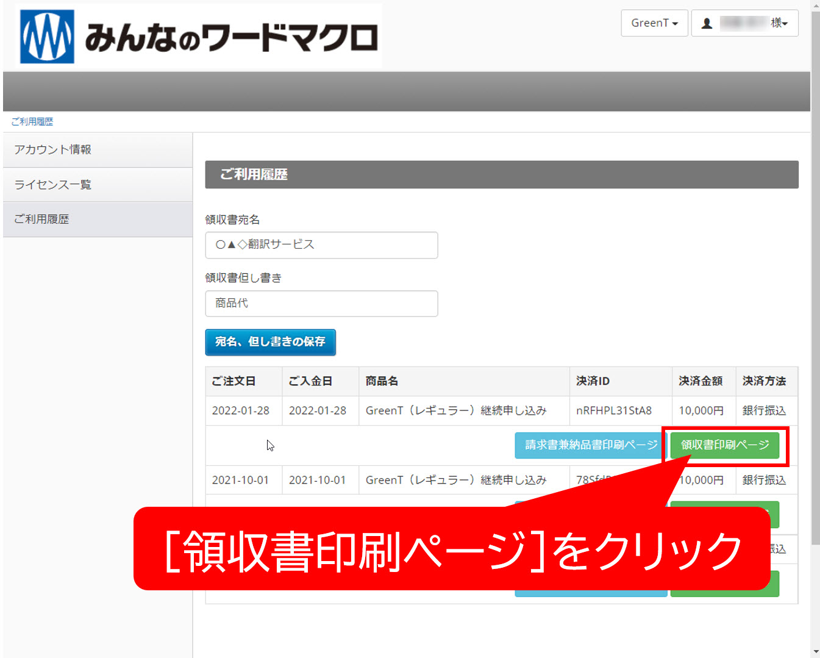Click the scrollbar up arrow
The width and height of the screenshot is (820, 658).
tap(815, 5)
